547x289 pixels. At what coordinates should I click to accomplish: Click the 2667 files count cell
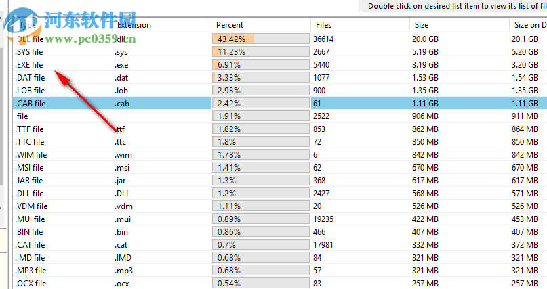321,52
